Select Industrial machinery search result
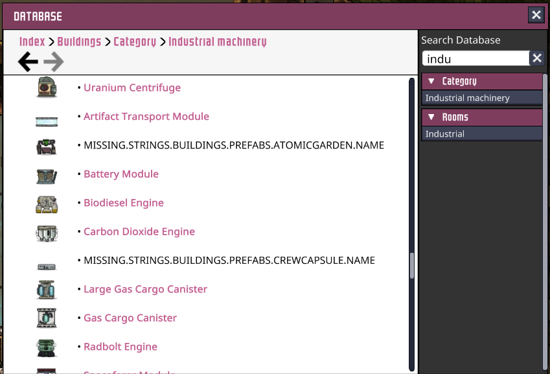550x374 pixels. 467,98
